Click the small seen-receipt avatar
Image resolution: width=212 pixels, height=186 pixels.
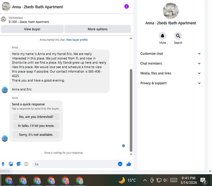point(123,146)
